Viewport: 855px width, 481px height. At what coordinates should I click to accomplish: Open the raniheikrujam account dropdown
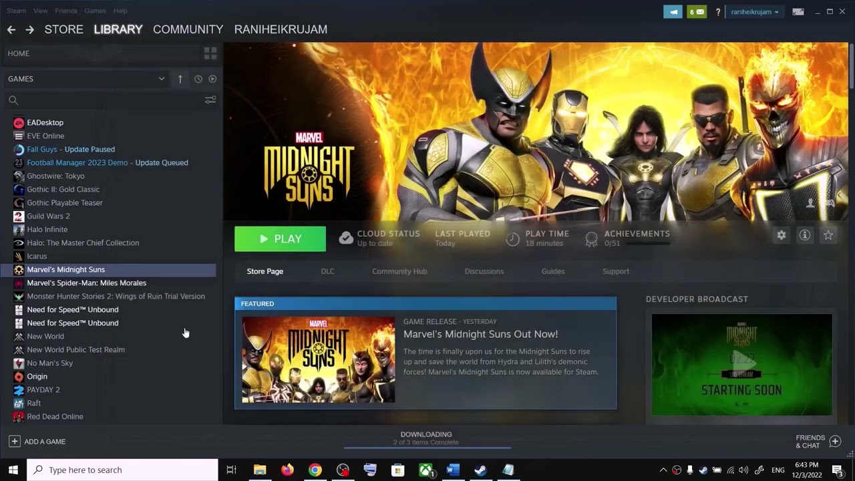pyautogui.click(x=754, y=12)
